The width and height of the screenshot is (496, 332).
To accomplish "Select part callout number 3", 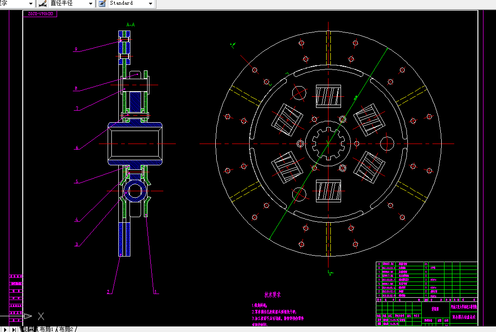I will click(77, 244).
